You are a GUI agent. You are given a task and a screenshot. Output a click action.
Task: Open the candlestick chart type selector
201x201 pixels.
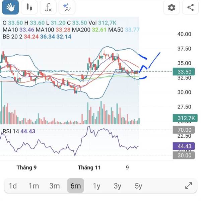[x=29, y=7]
